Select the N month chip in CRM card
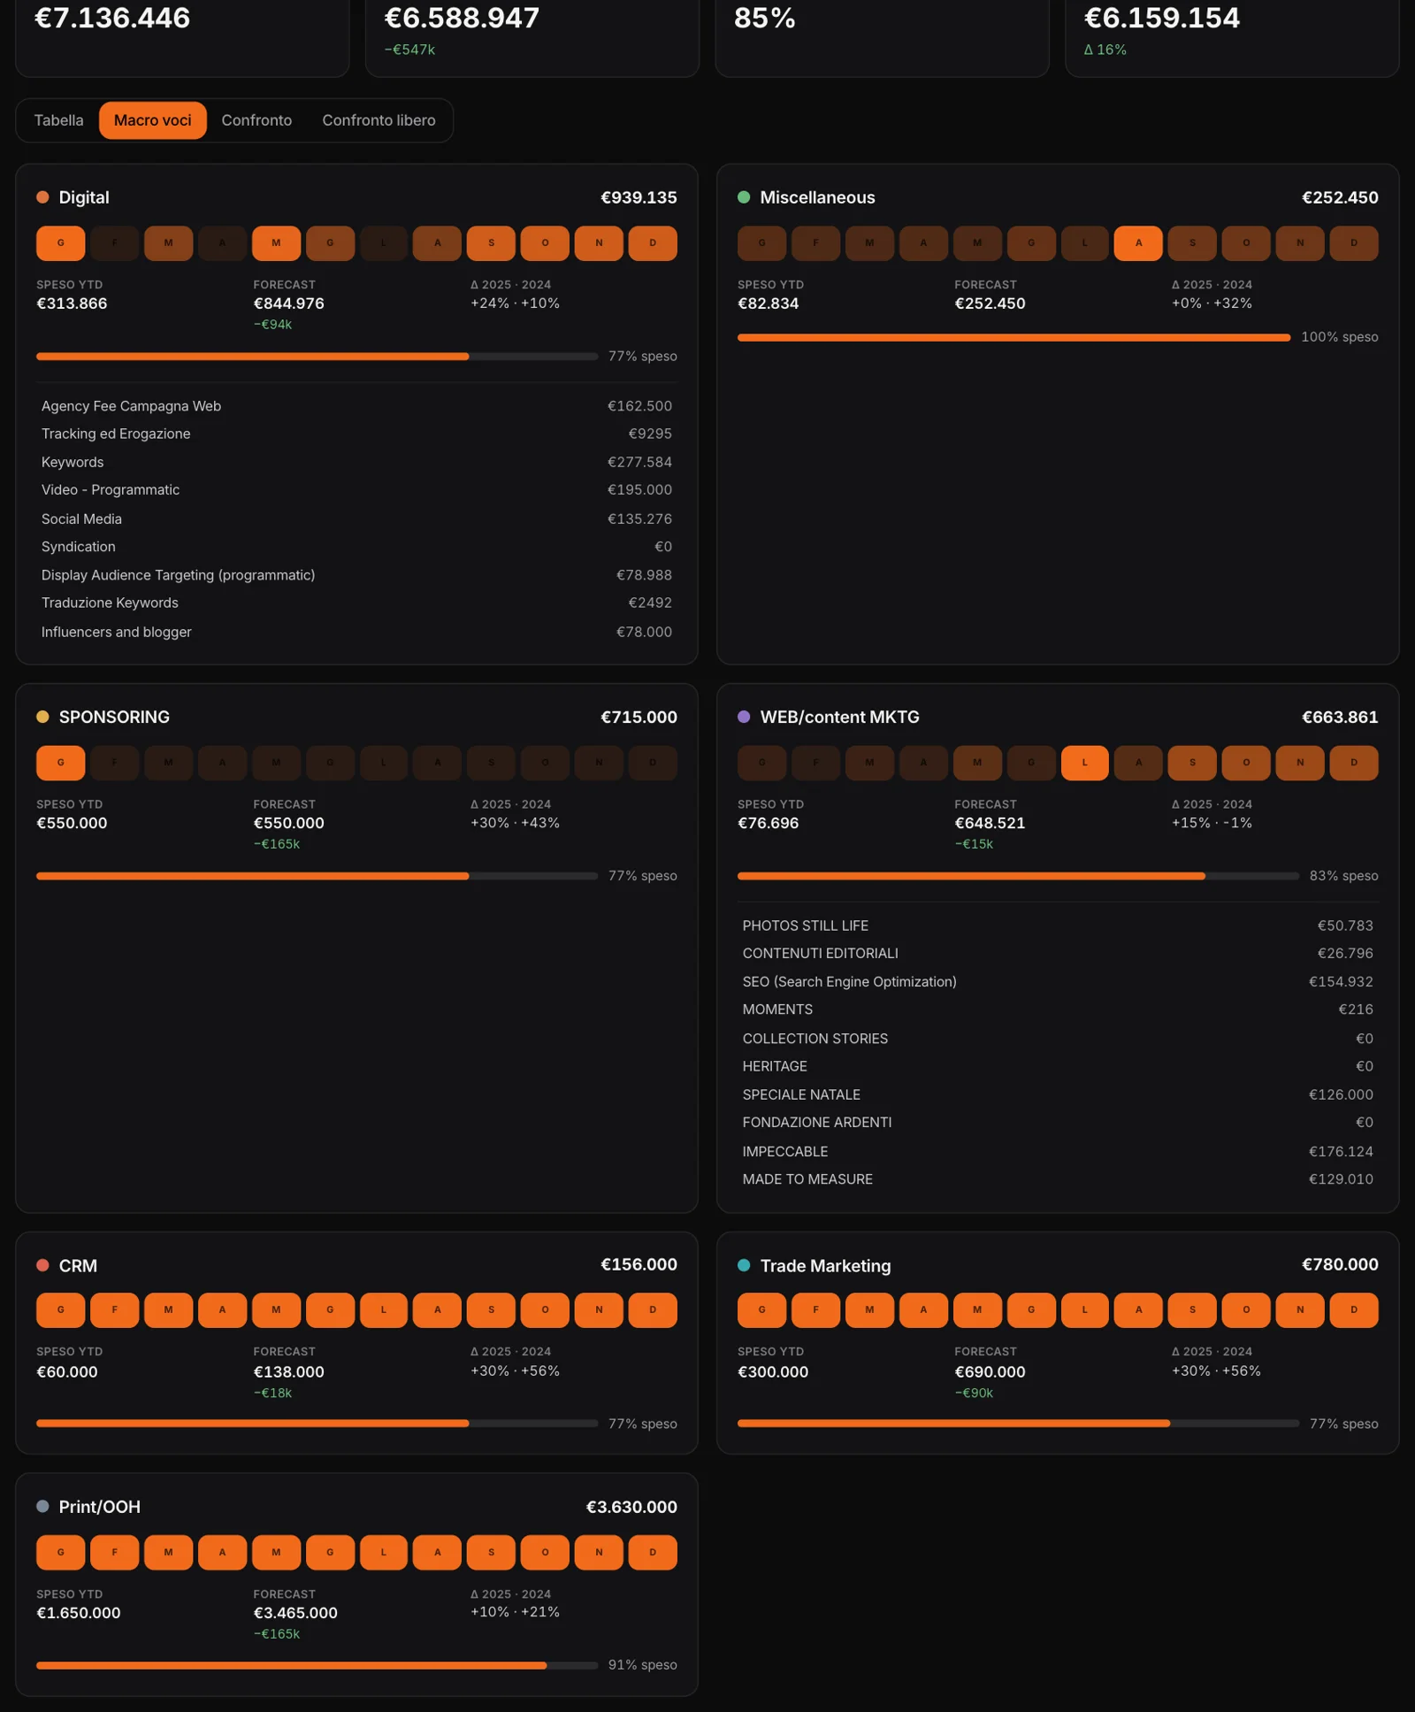This screenshot has height=1712, width=1415. click(x=599, y=1310)
